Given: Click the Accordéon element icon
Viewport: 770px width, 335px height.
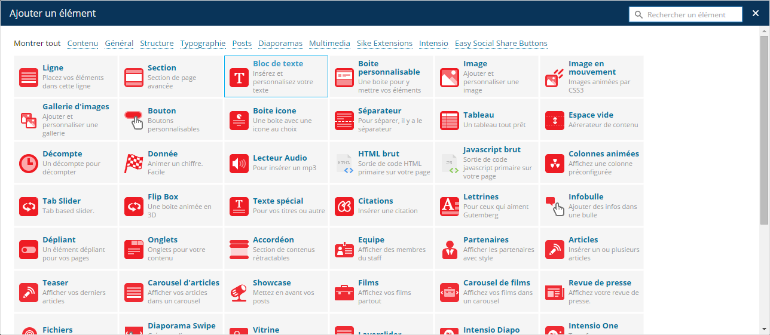Looking at the screenshot, I should tap(239, 250).
